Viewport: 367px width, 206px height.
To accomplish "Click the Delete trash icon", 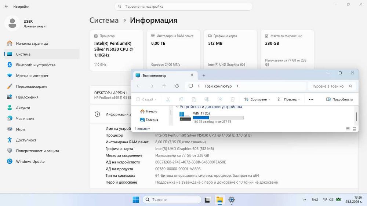I will coord(232,99).
